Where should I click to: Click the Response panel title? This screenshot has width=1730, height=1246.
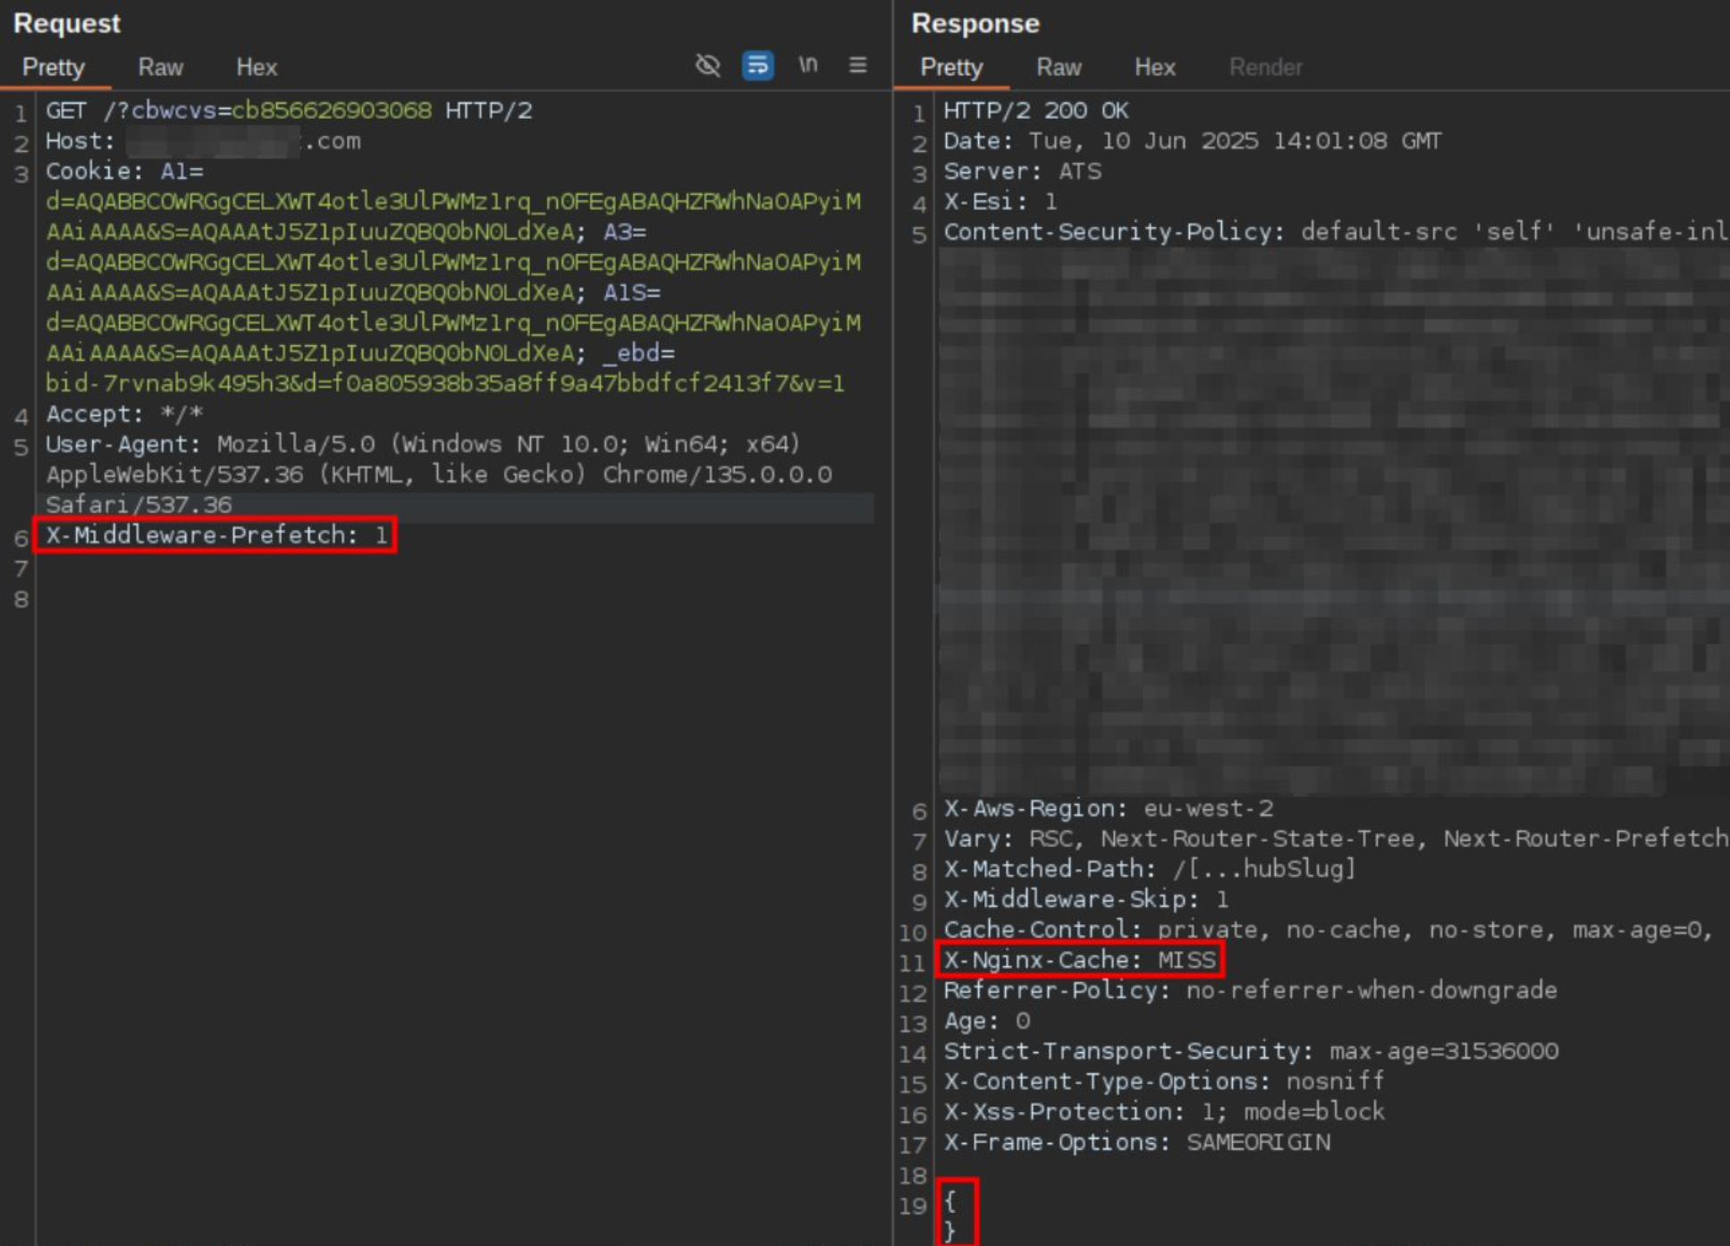975,23
